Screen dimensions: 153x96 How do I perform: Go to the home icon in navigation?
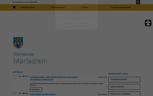14,7
